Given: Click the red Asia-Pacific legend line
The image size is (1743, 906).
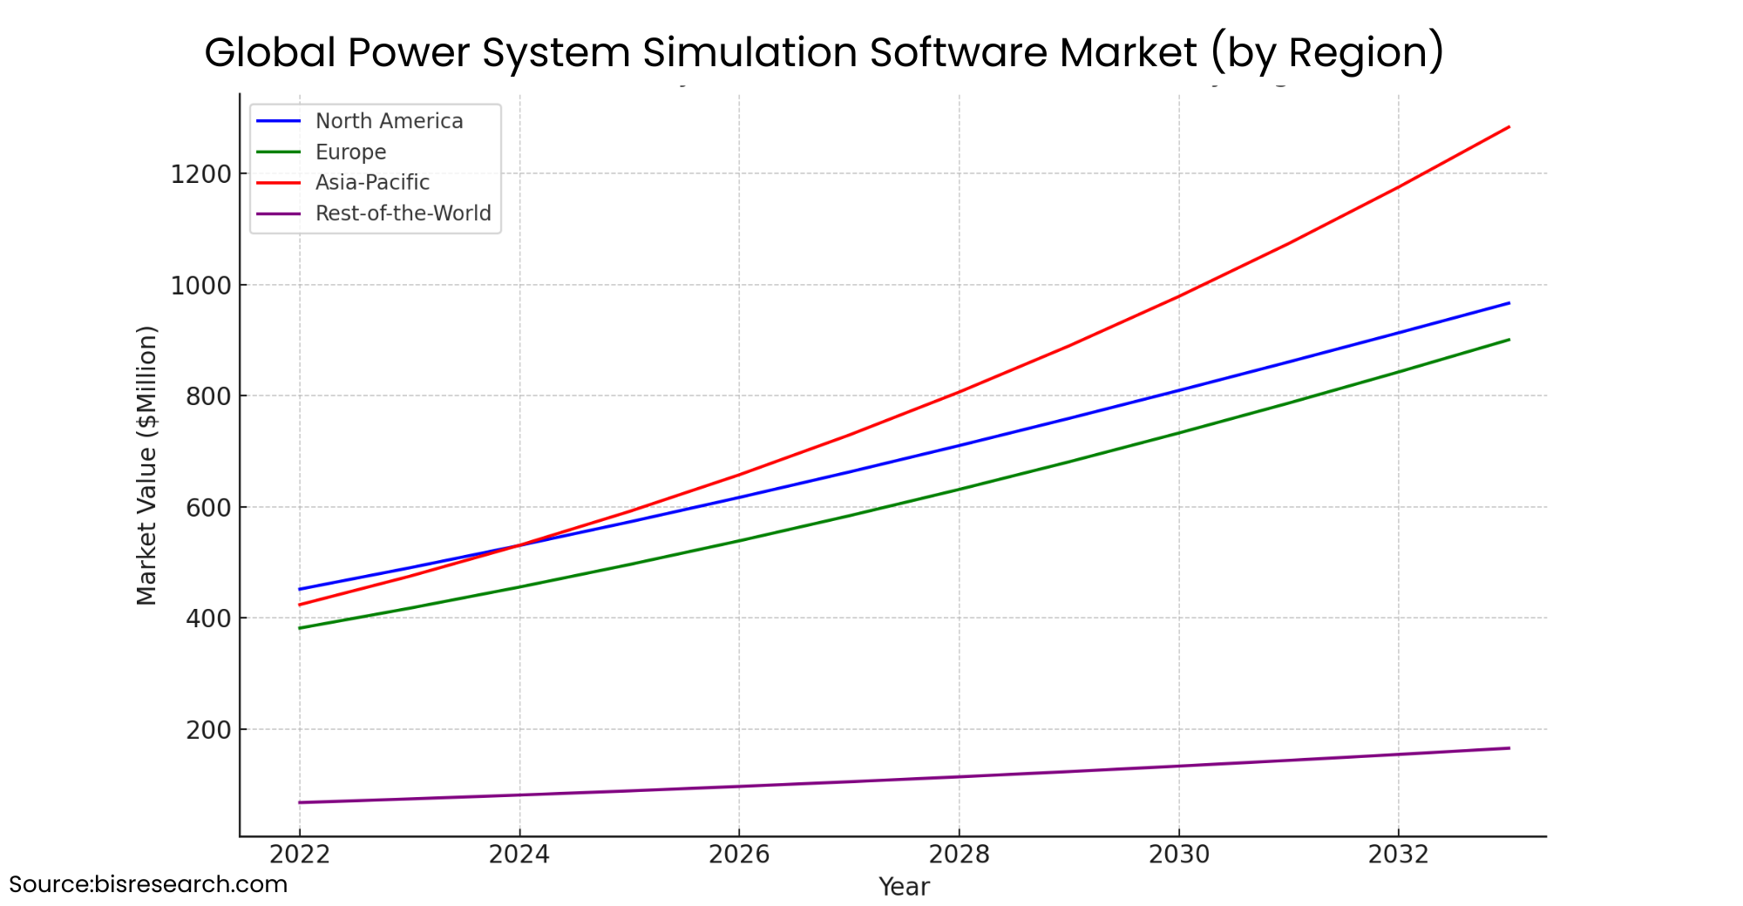Looking at the screenshot, I should [278, 182].
